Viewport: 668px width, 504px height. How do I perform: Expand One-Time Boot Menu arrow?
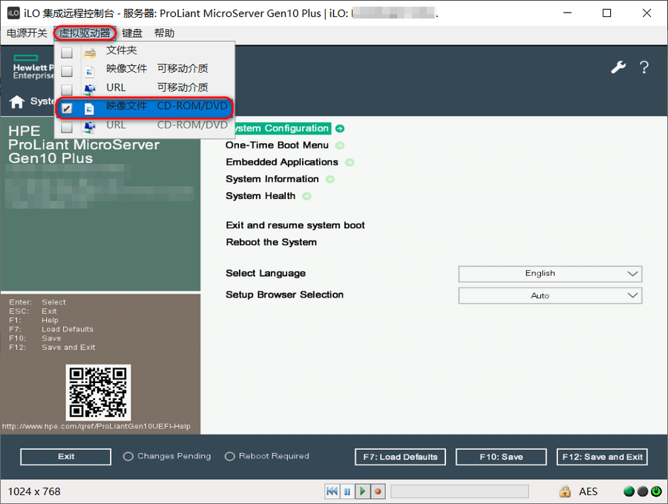(340, 145)
